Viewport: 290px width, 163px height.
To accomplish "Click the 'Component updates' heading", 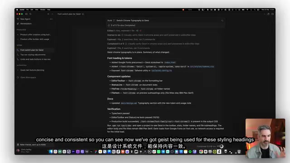I will (x=119, y=77).
